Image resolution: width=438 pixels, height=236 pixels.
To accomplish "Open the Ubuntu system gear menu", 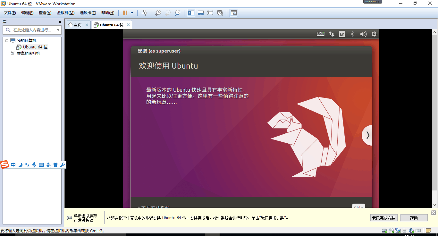I will click(374, 34).
